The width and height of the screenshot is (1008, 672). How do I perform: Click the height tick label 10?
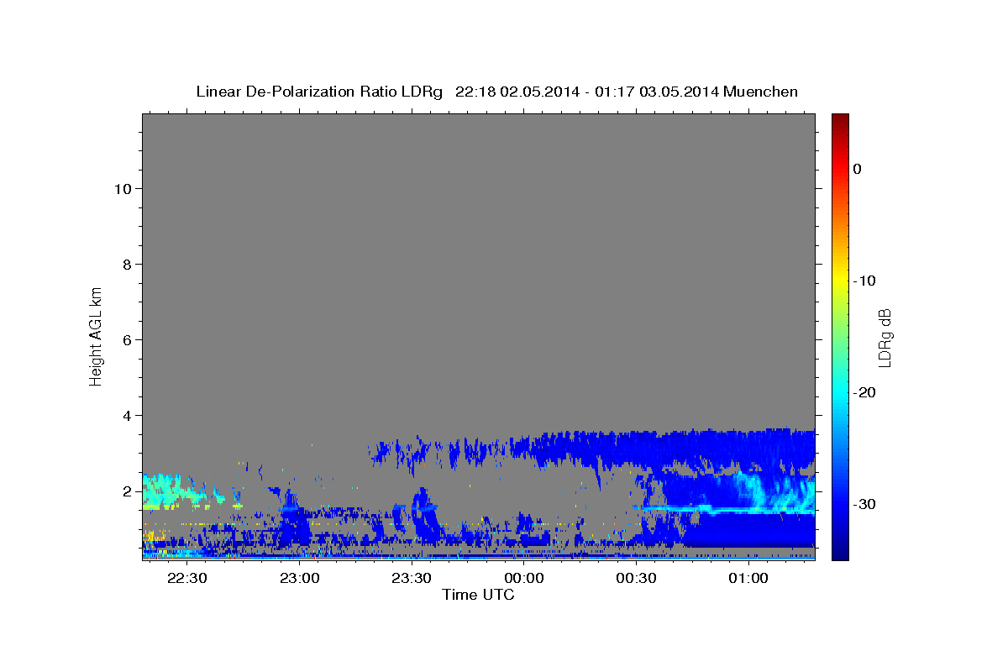click(122, 188)
